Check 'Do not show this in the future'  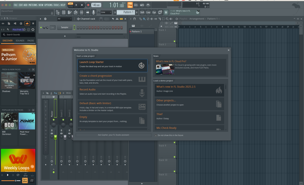[x=156, y=135]
